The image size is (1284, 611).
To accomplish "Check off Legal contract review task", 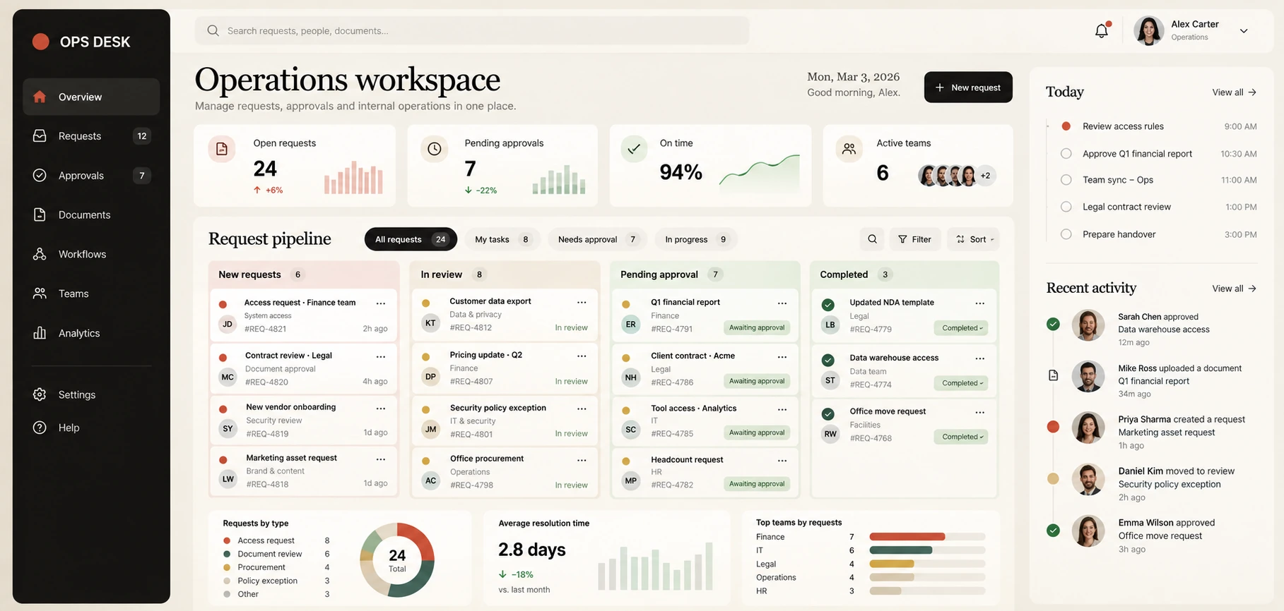I will (x=1066, y=207).
